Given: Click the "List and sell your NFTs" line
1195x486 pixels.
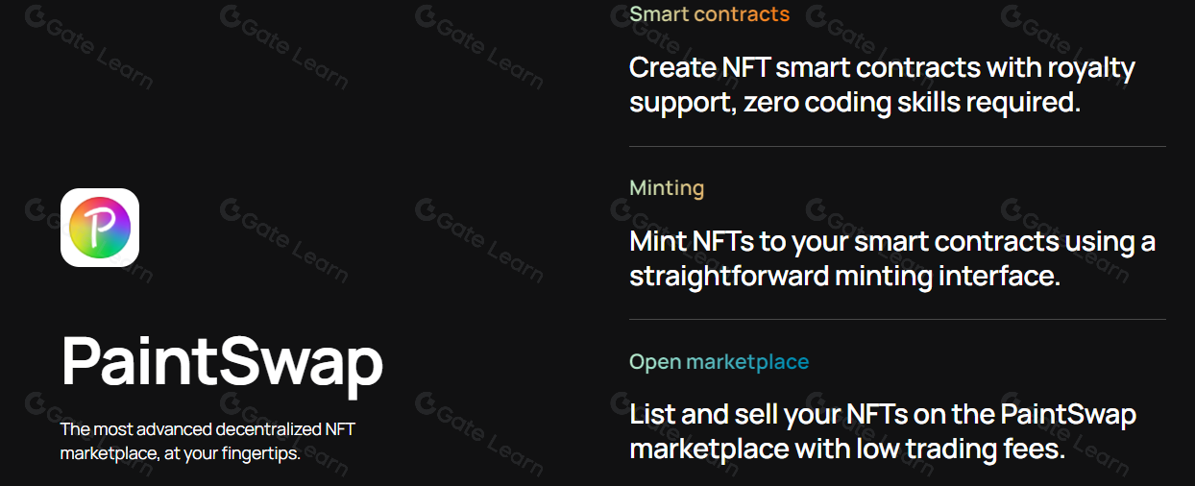Looking at the screenshot, I should tap(882, 415).
